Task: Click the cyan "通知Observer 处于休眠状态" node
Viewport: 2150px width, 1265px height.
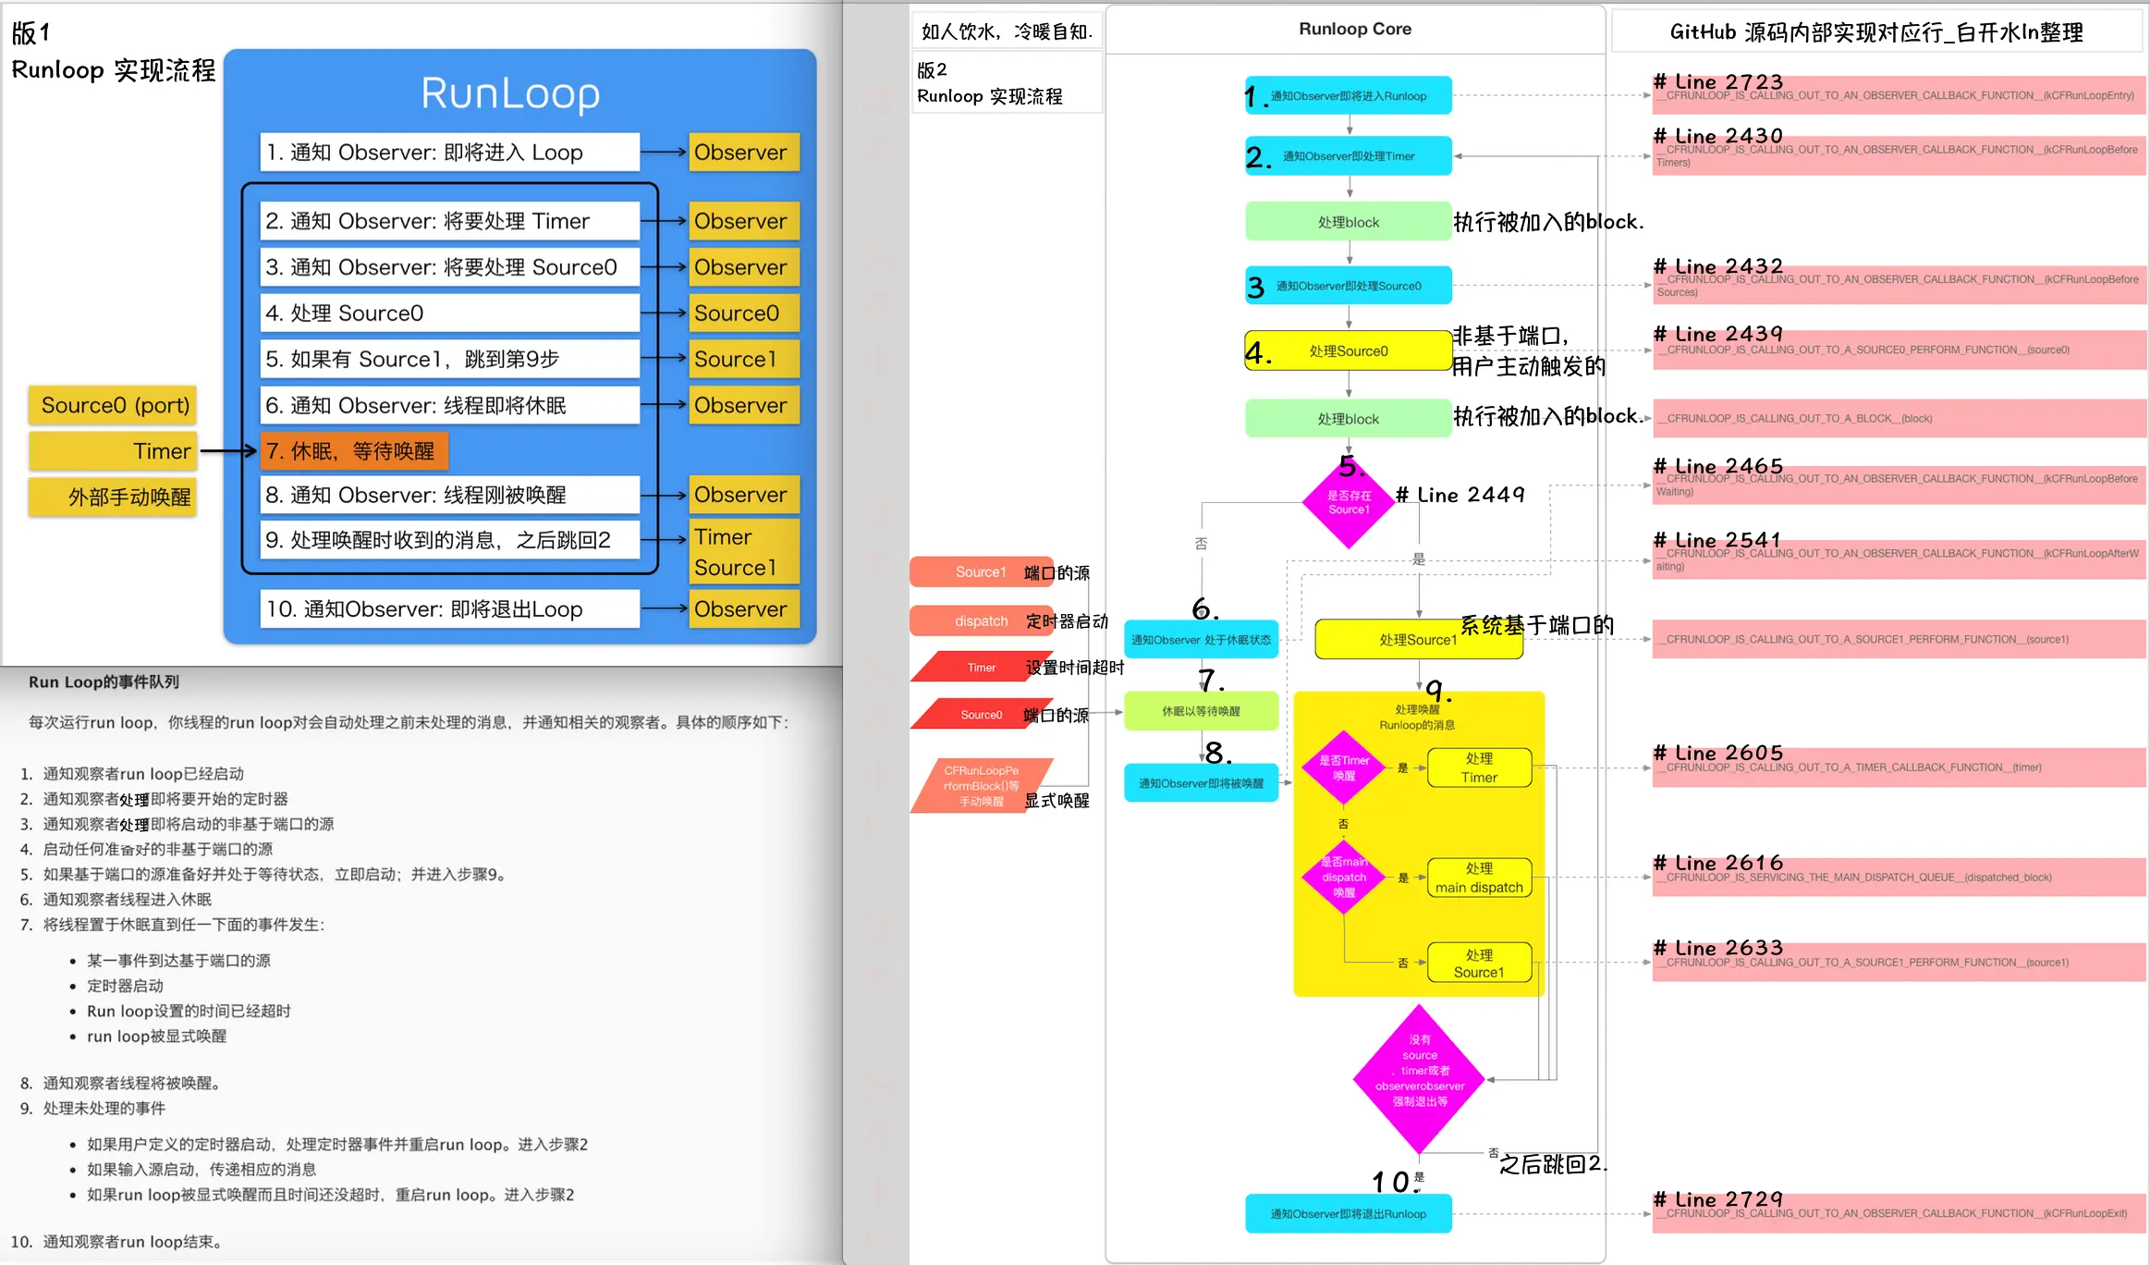Action: pos(1201,640)
